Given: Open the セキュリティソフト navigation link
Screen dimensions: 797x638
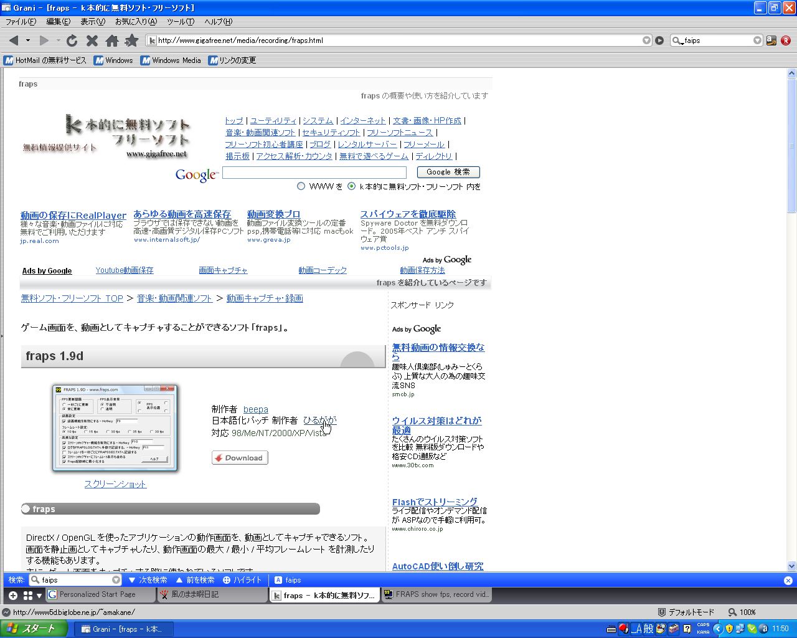Looking at the screenshot, I should coord(331,133).
